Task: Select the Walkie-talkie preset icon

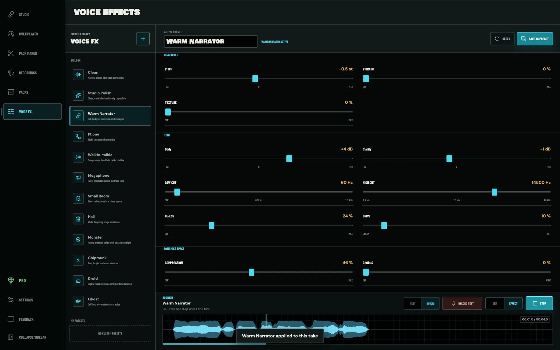Action: click(78, 157)
